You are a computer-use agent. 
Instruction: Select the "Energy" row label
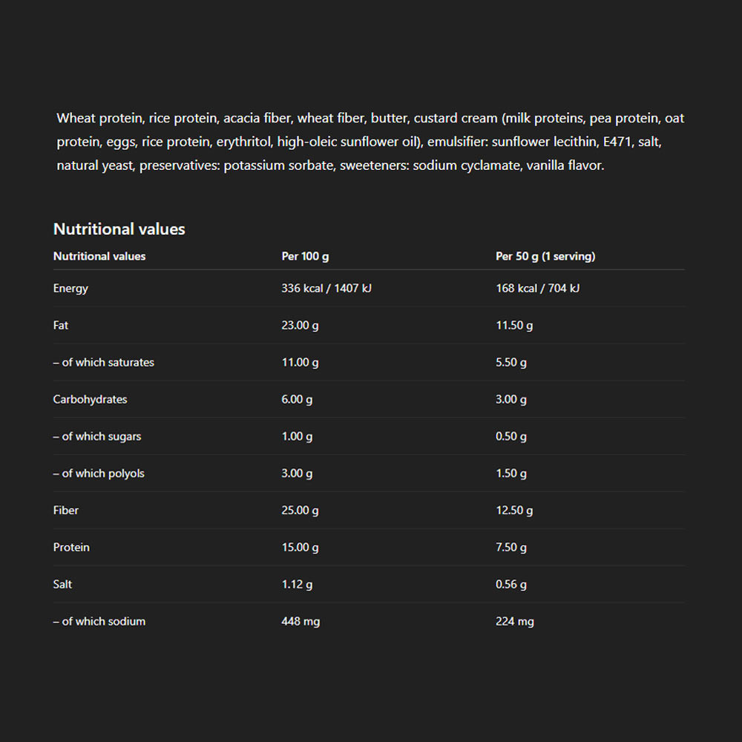70,289
